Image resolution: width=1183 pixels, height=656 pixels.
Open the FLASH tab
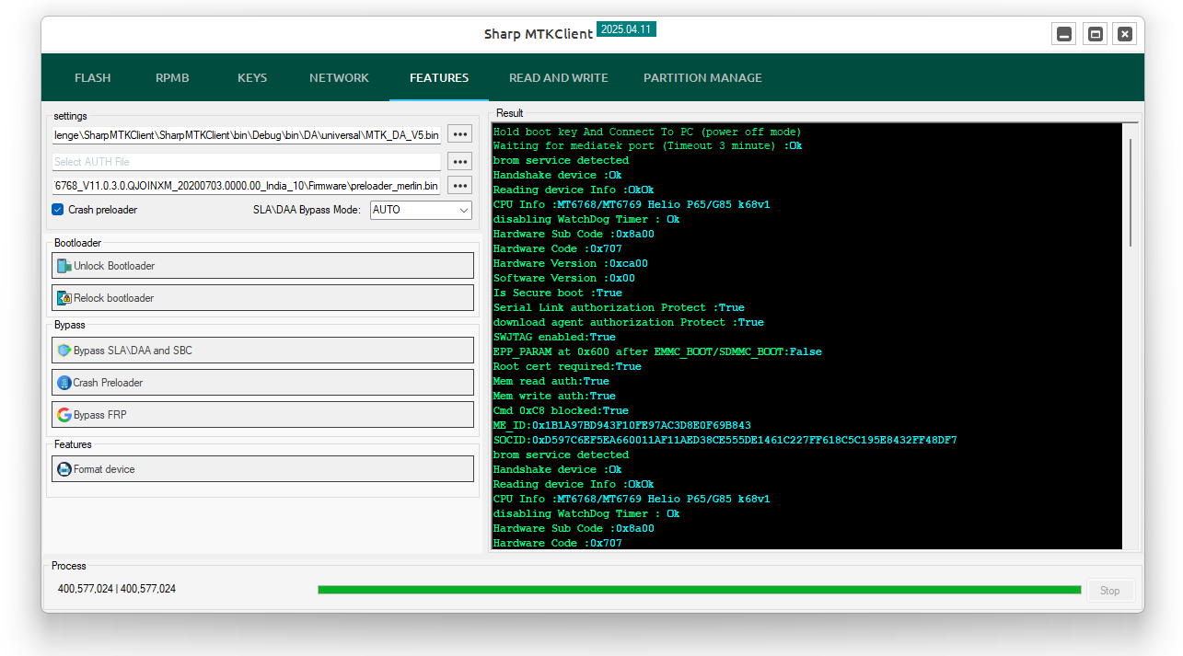click(x=92, y=78)
